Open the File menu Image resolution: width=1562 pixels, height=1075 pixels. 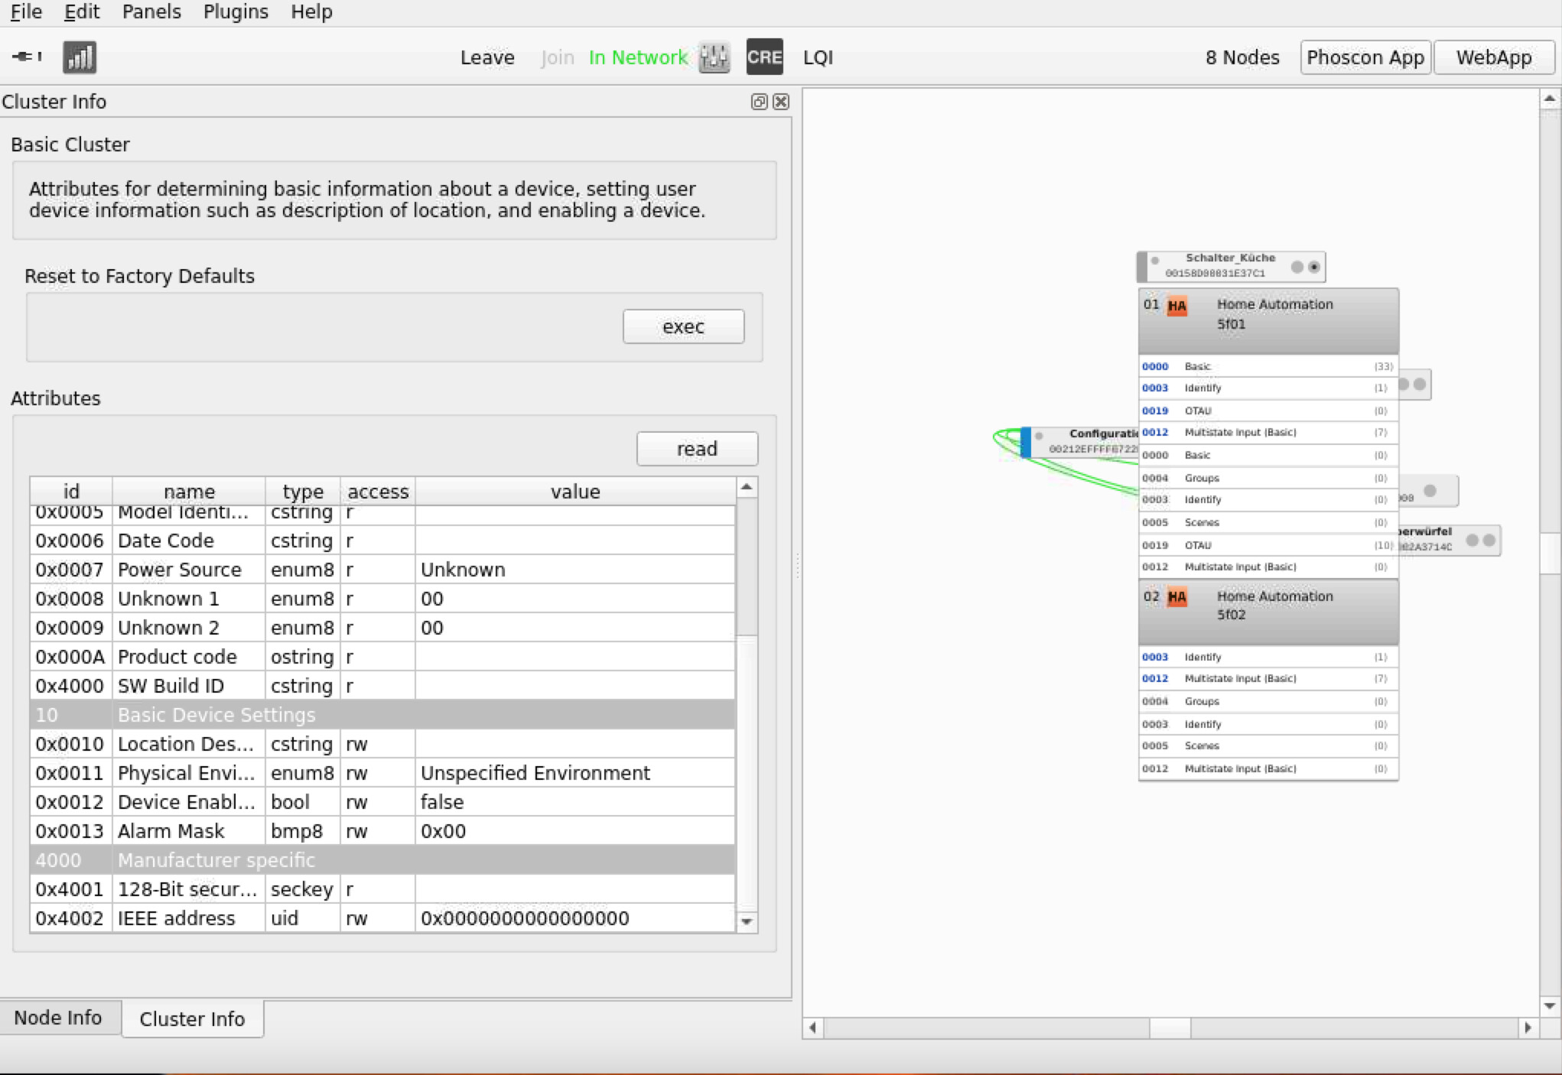tap(26, 12)
